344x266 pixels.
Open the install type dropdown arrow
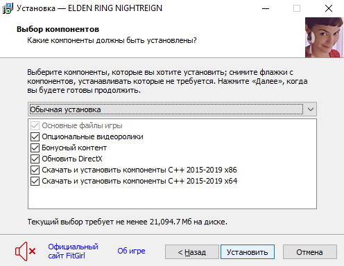point(311,109)
